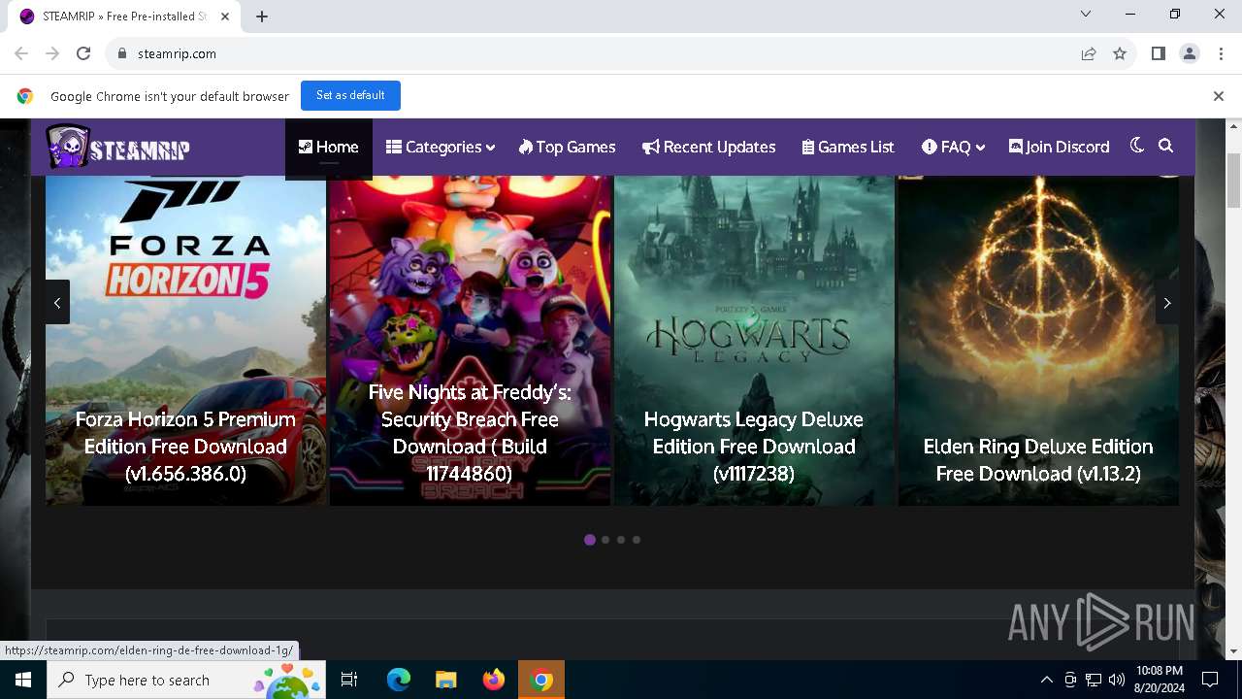Select the fourth carousel pagination dot
Image resolution: width=1242 pixels, height=699 pixels.
[x=637, y=540]
